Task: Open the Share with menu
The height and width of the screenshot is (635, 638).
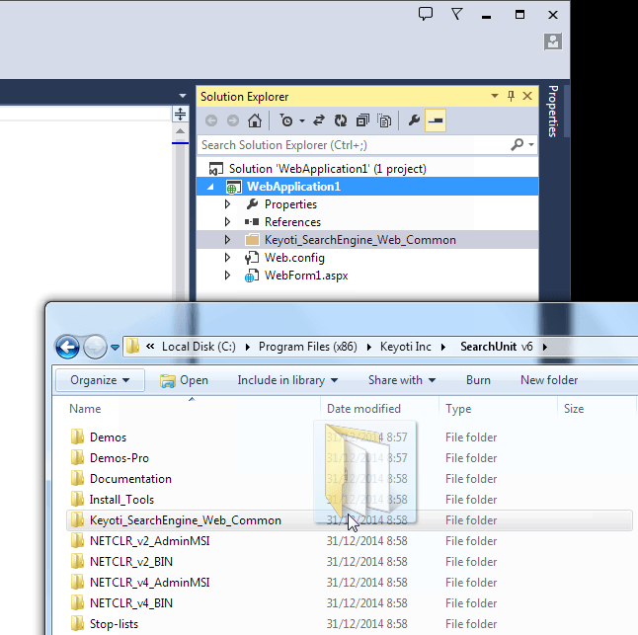Action: click(x=402, y=380)
